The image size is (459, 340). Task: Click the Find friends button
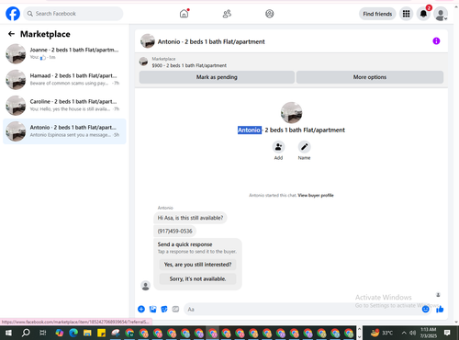pyautogui.click(x=377, y=14)
